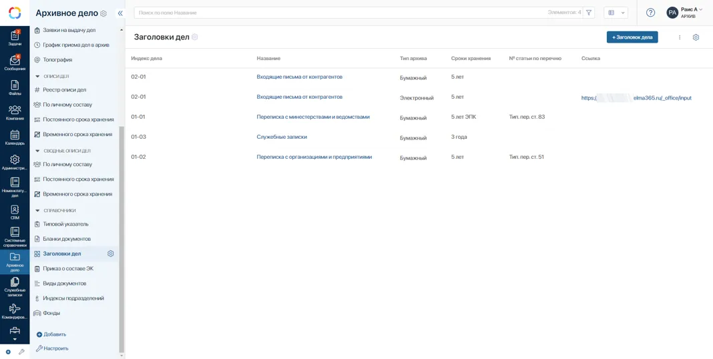
Task: Open the help question mark icon
Action: click(650, 13)
